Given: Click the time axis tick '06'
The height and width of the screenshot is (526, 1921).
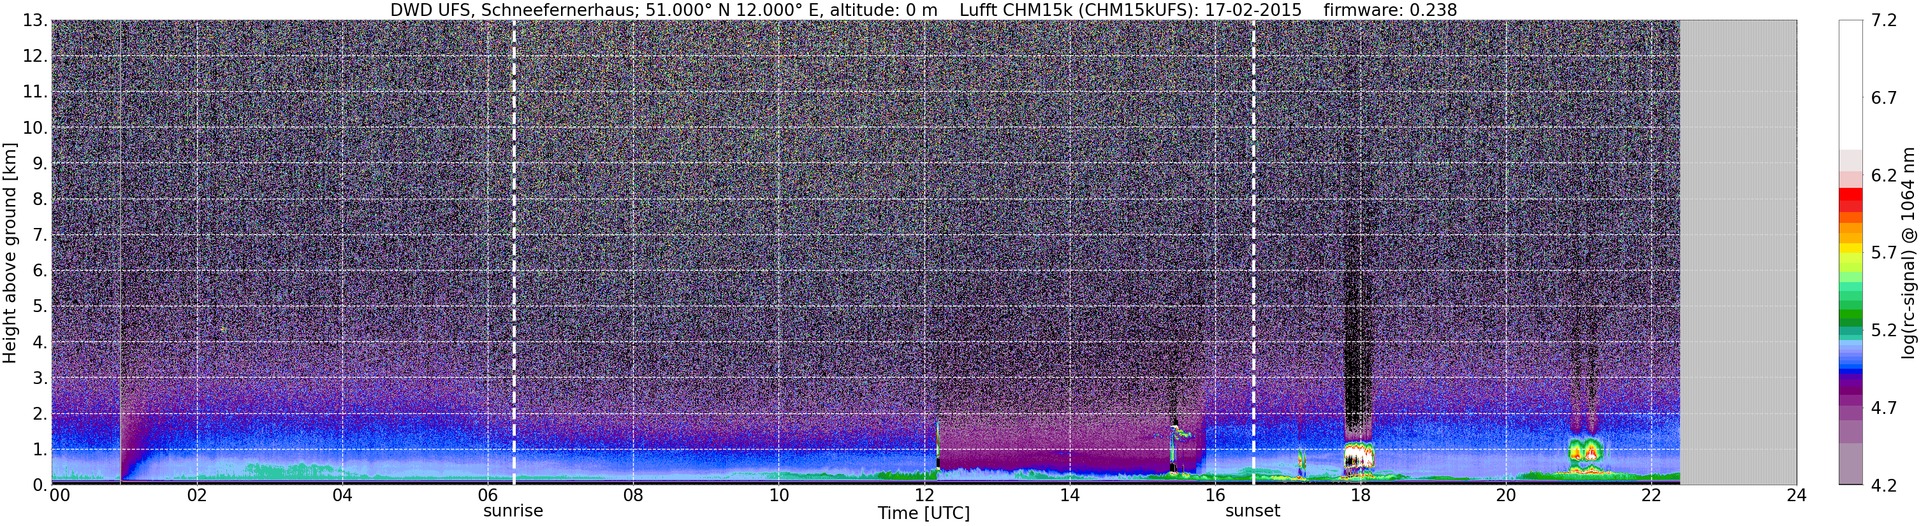Looking at the screenshot, I should (487, 495).
